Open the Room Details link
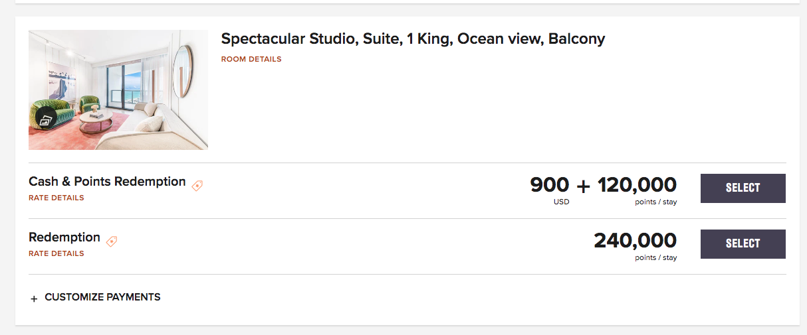Viewport: 807px width, 335px height. coord(251,59)
